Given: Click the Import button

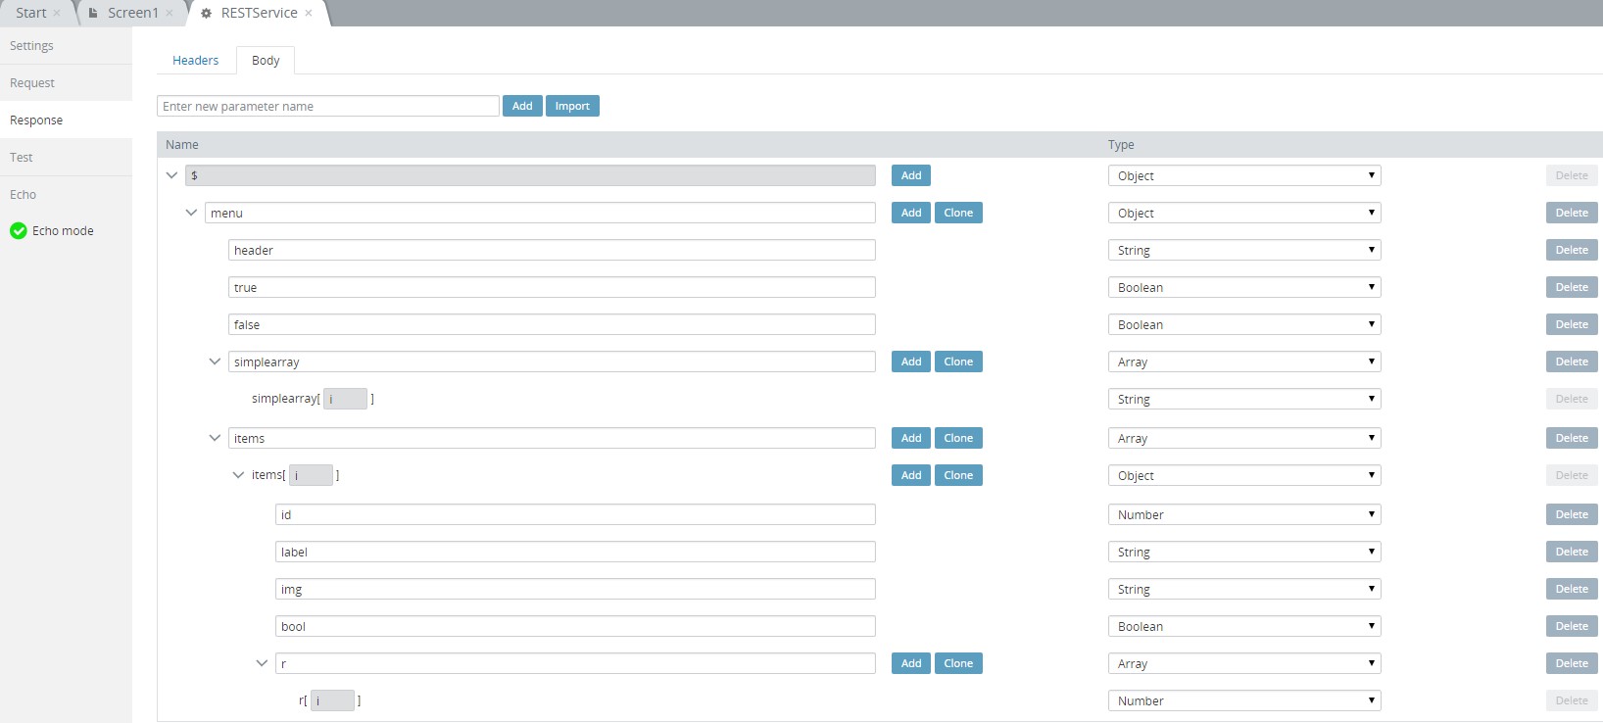Looking at the screenshot, I should point(572,106).
